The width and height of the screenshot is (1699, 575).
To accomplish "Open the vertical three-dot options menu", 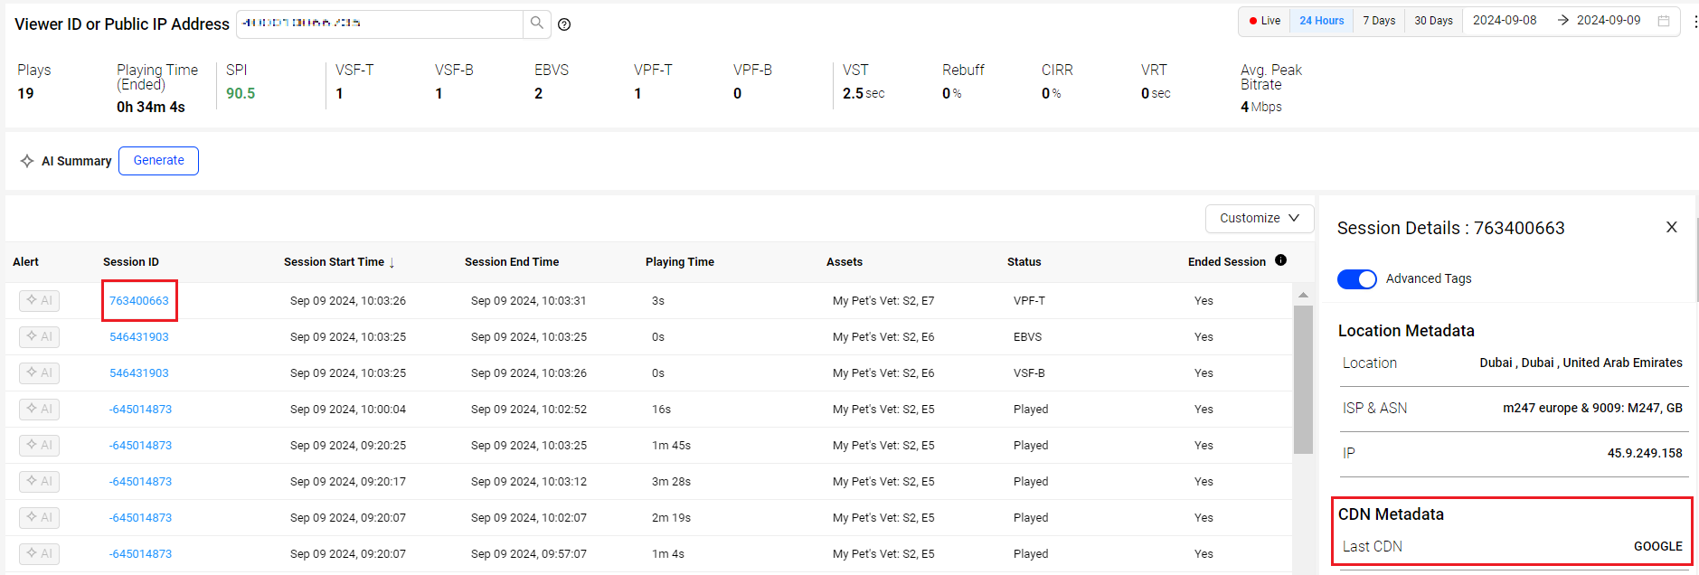I will [x=1694, y=22].
